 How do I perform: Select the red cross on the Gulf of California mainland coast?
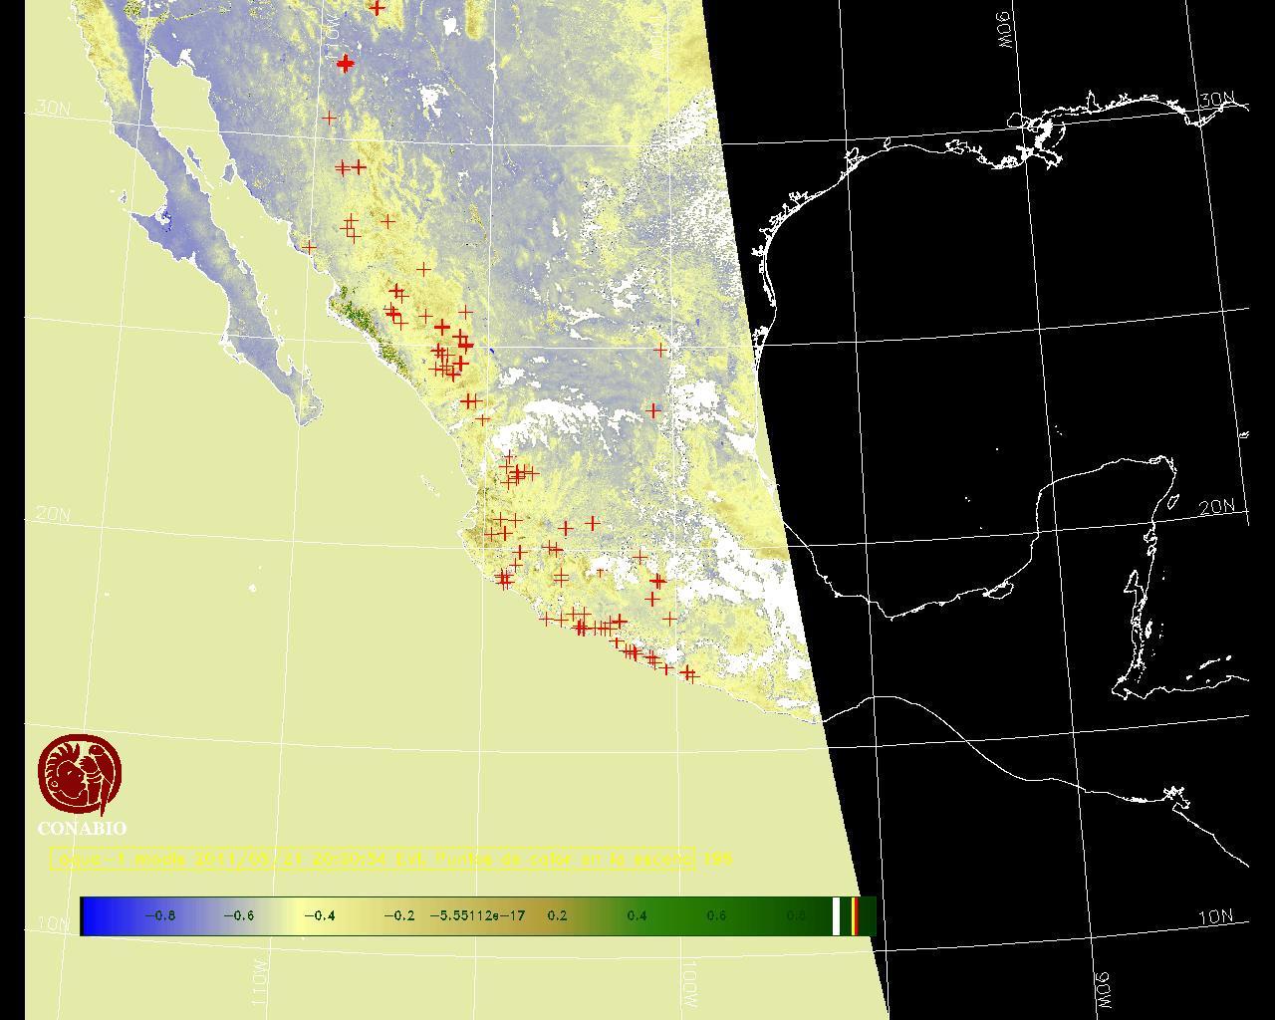(309, 247)
